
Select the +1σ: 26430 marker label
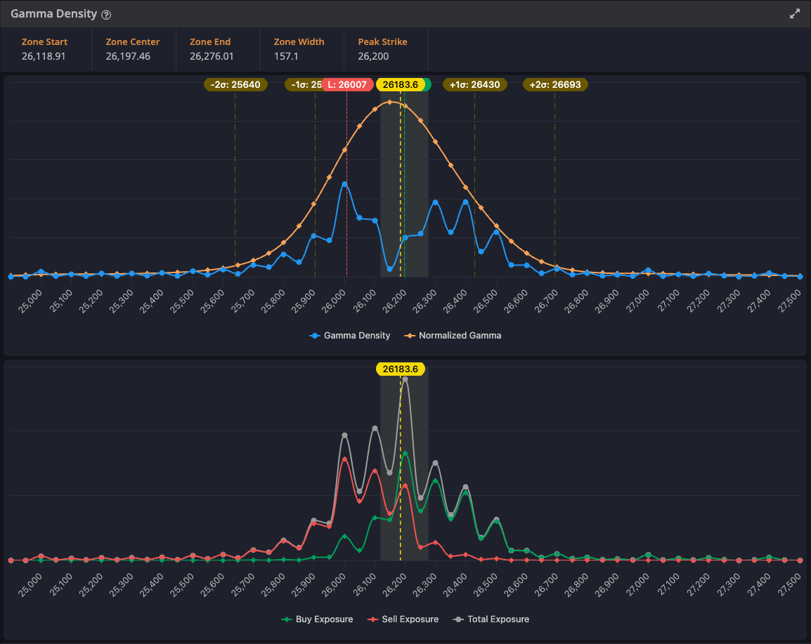[x=474, y=85]
